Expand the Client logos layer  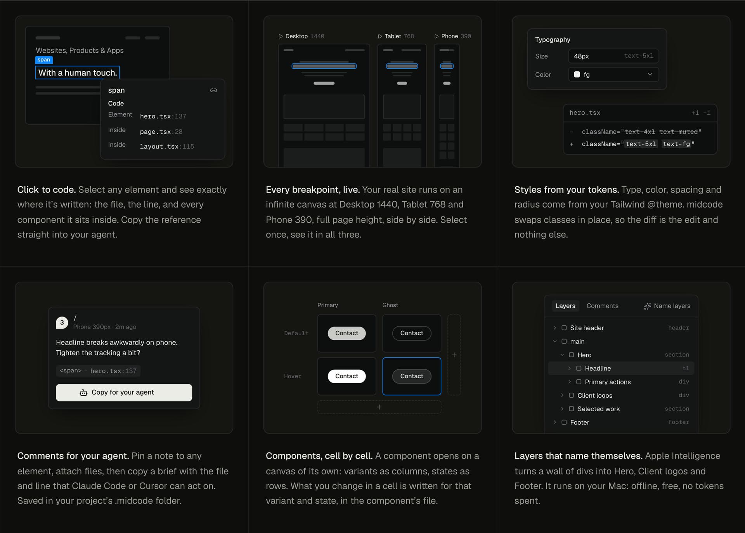point(562,395)
